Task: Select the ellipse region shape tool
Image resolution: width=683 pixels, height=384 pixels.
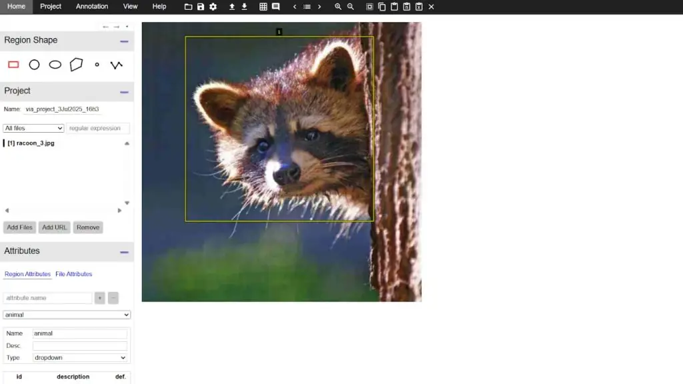Action: pos(55,65)
